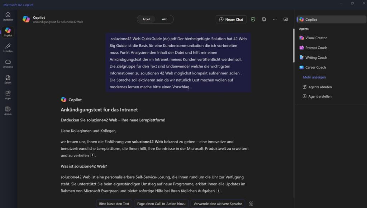Image resolution: width=367 pixels, height=208 pixels.
Task: Open OneDrive from the sidebar
Action: (x=8, y=63)
